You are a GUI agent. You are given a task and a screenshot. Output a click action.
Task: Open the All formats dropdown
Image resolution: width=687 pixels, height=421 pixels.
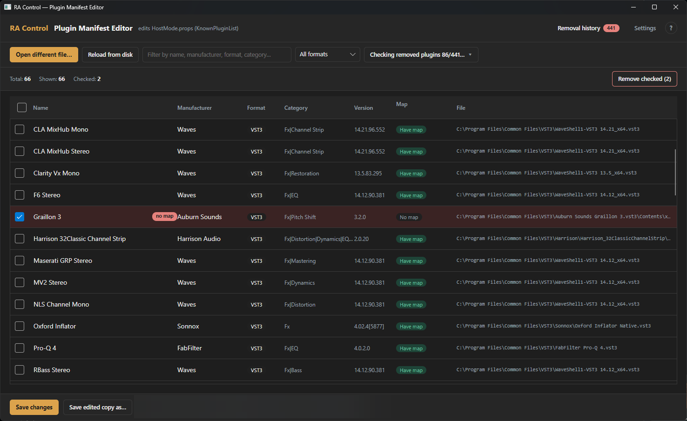point(328,54)
